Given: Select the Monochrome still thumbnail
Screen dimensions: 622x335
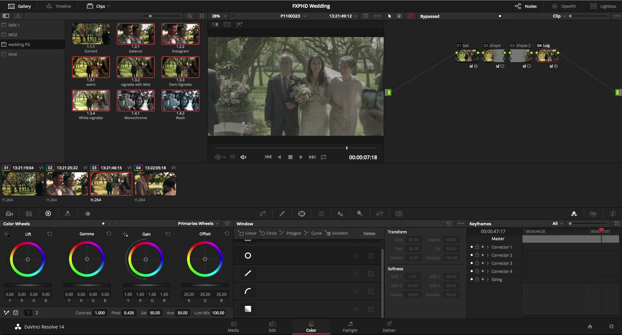Looking at the screenshot, I should click(x=136, y=101).
